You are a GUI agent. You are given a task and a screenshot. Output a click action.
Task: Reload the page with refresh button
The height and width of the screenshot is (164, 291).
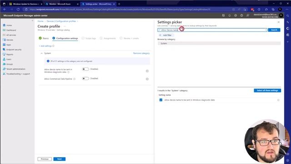tap(18, 9)
